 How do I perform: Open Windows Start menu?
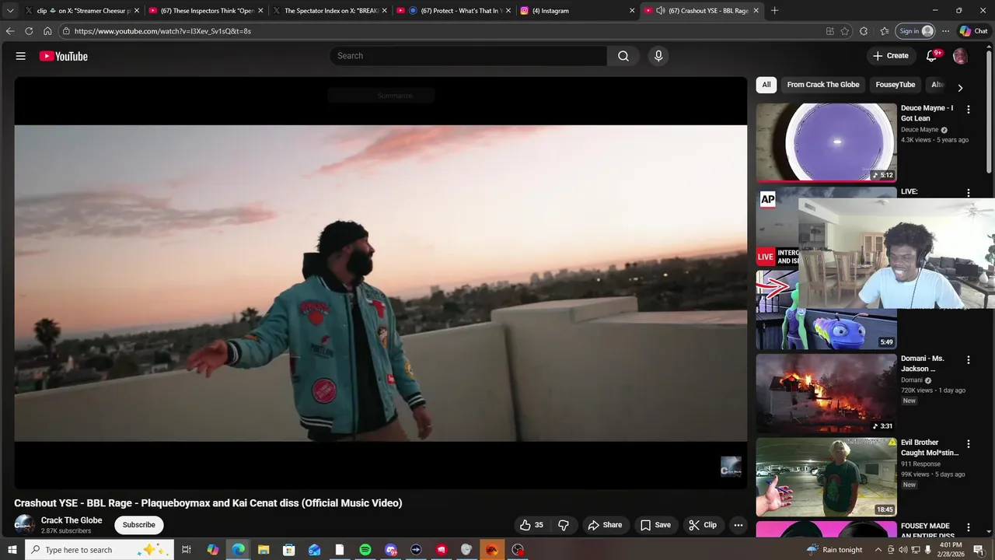point(12,550)
